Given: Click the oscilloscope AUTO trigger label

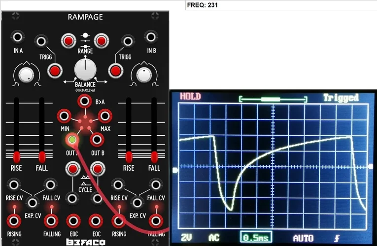Looking at the screenshot, I should [x=304, y=238].
